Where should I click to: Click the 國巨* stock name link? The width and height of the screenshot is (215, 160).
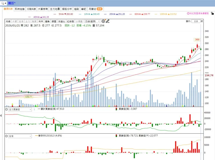(x=12, y=3)
